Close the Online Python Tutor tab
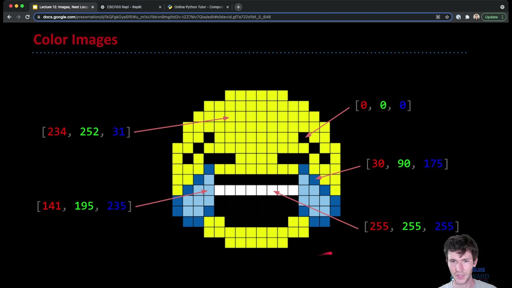512x288 pixels. [228, 7]
